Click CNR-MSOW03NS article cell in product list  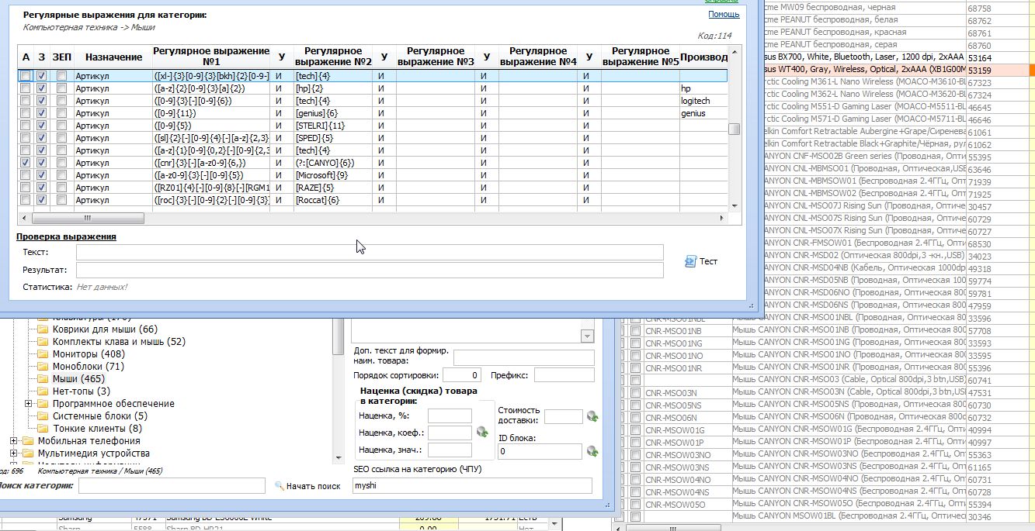point(687,467)
